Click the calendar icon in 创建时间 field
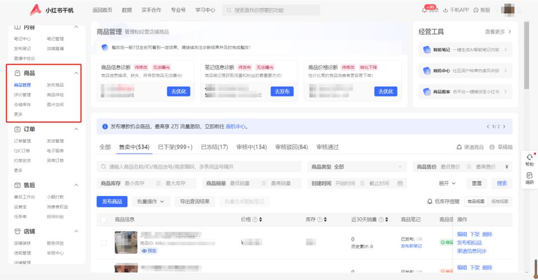This screenshot has height=280, width=538. click(x=400, y=184)
